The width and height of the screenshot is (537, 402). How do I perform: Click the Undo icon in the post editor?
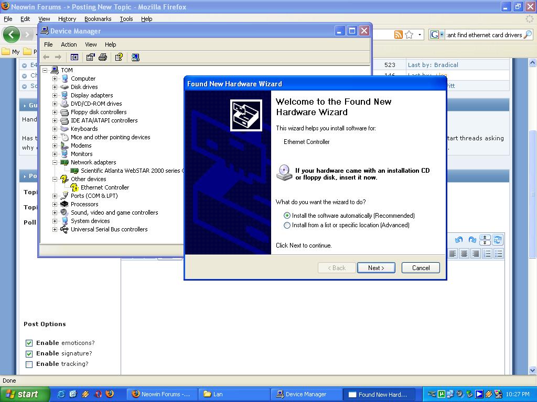(x=458, y=239)
